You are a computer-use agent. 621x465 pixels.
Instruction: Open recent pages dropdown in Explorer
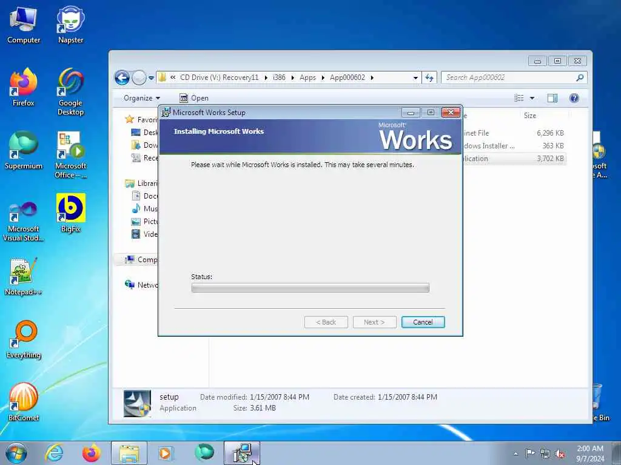151,78
